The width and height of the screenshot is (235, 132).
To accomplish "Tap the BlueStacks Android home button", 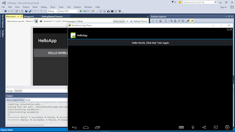I will pyautogui.click(x=86, y=128).
